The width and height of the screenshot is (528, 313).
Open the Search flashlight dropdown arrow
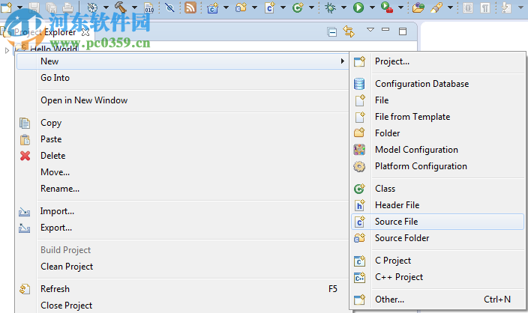[450, 7]
